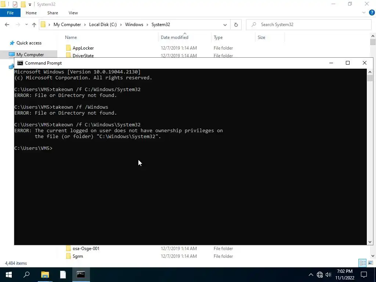The width and height of the screenshot is (376, 282).
Task: Click Command Prompt scrollbar down arrow
Action: point(370,242)
